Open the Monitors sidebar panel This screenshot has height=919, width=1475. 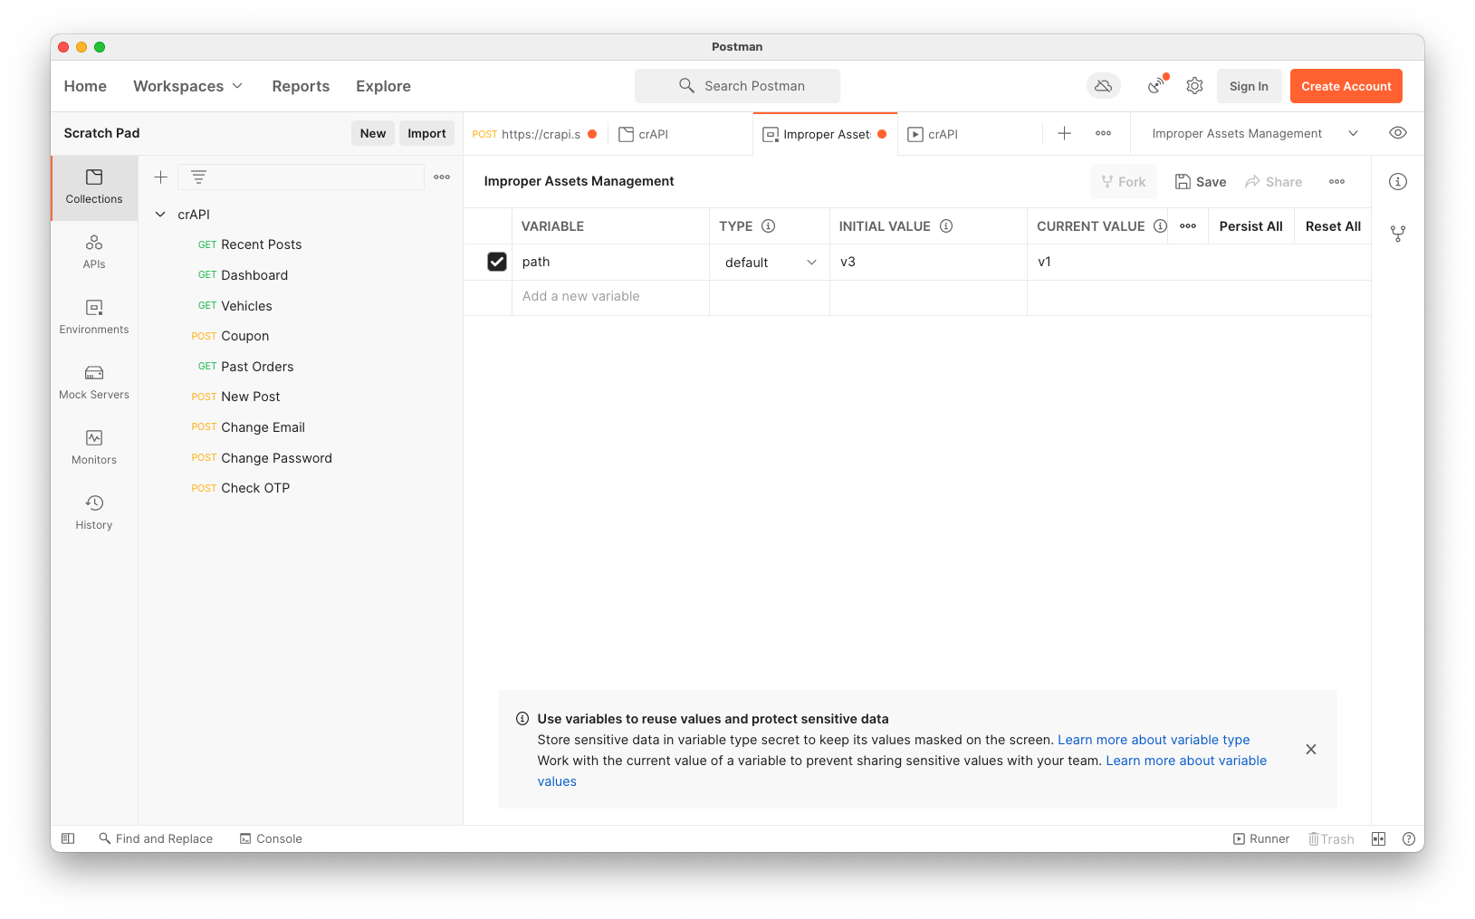tap(94, 448)
